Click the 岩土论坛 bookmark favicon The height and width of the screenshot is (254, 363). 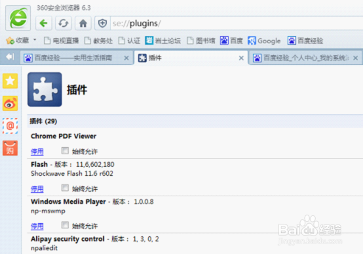click(x=149, y=40)
